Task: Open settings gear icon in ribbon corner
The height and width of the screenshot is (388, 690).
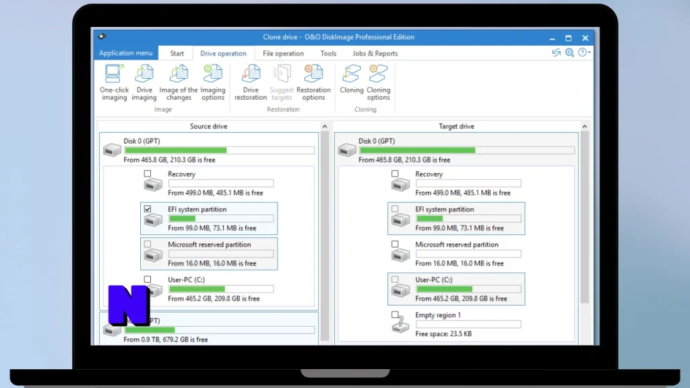Action: 569,53
